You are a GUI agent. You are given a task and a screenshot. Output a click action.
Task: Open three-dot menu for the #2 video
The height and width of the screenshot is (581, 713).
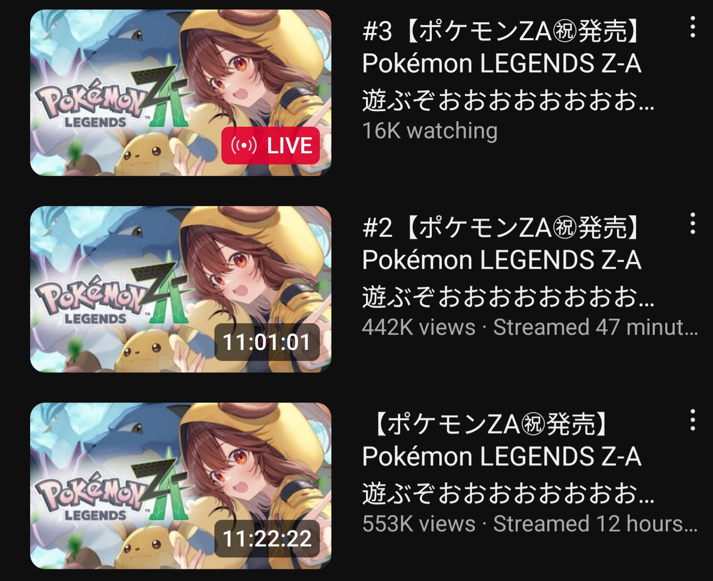[x=692, y=224]
